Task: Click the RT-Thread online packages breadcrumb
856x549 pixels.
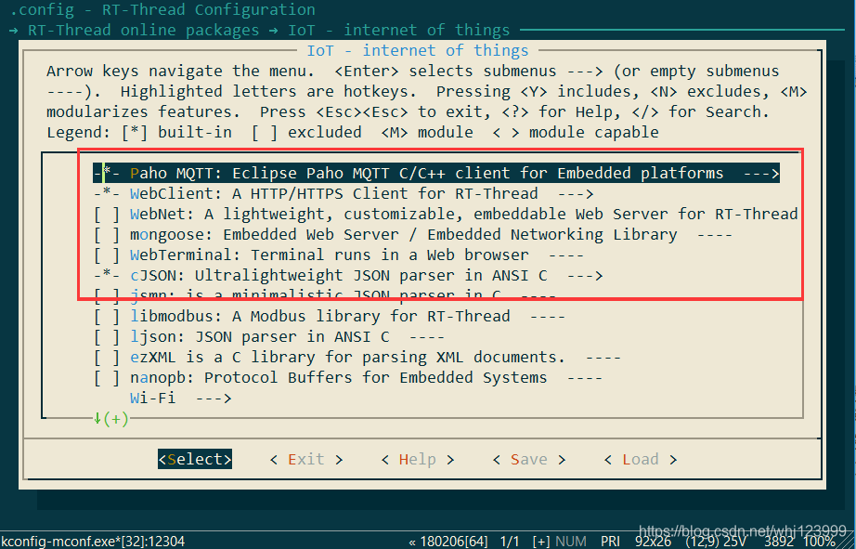Action: (144, 30)
